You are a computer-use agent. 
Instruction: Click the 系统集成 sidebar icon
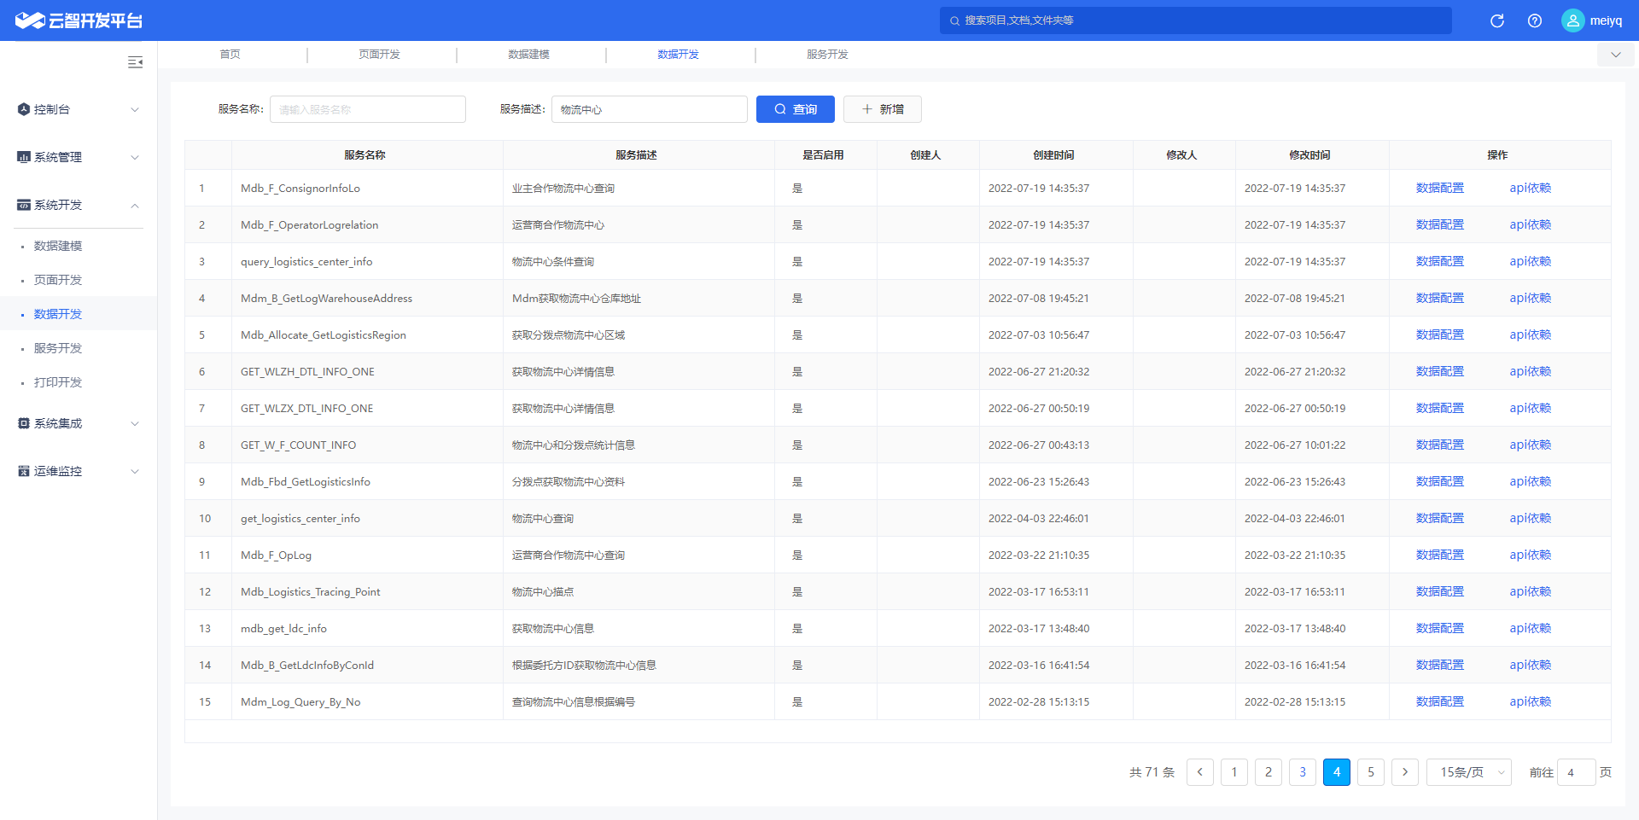click(24, 423)
